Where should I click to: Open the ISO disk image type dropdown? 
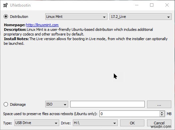[x=57, y=104]
